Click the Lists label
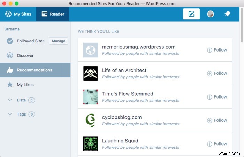The width and height of the screenshot is (244, 157). coord(21,100)
